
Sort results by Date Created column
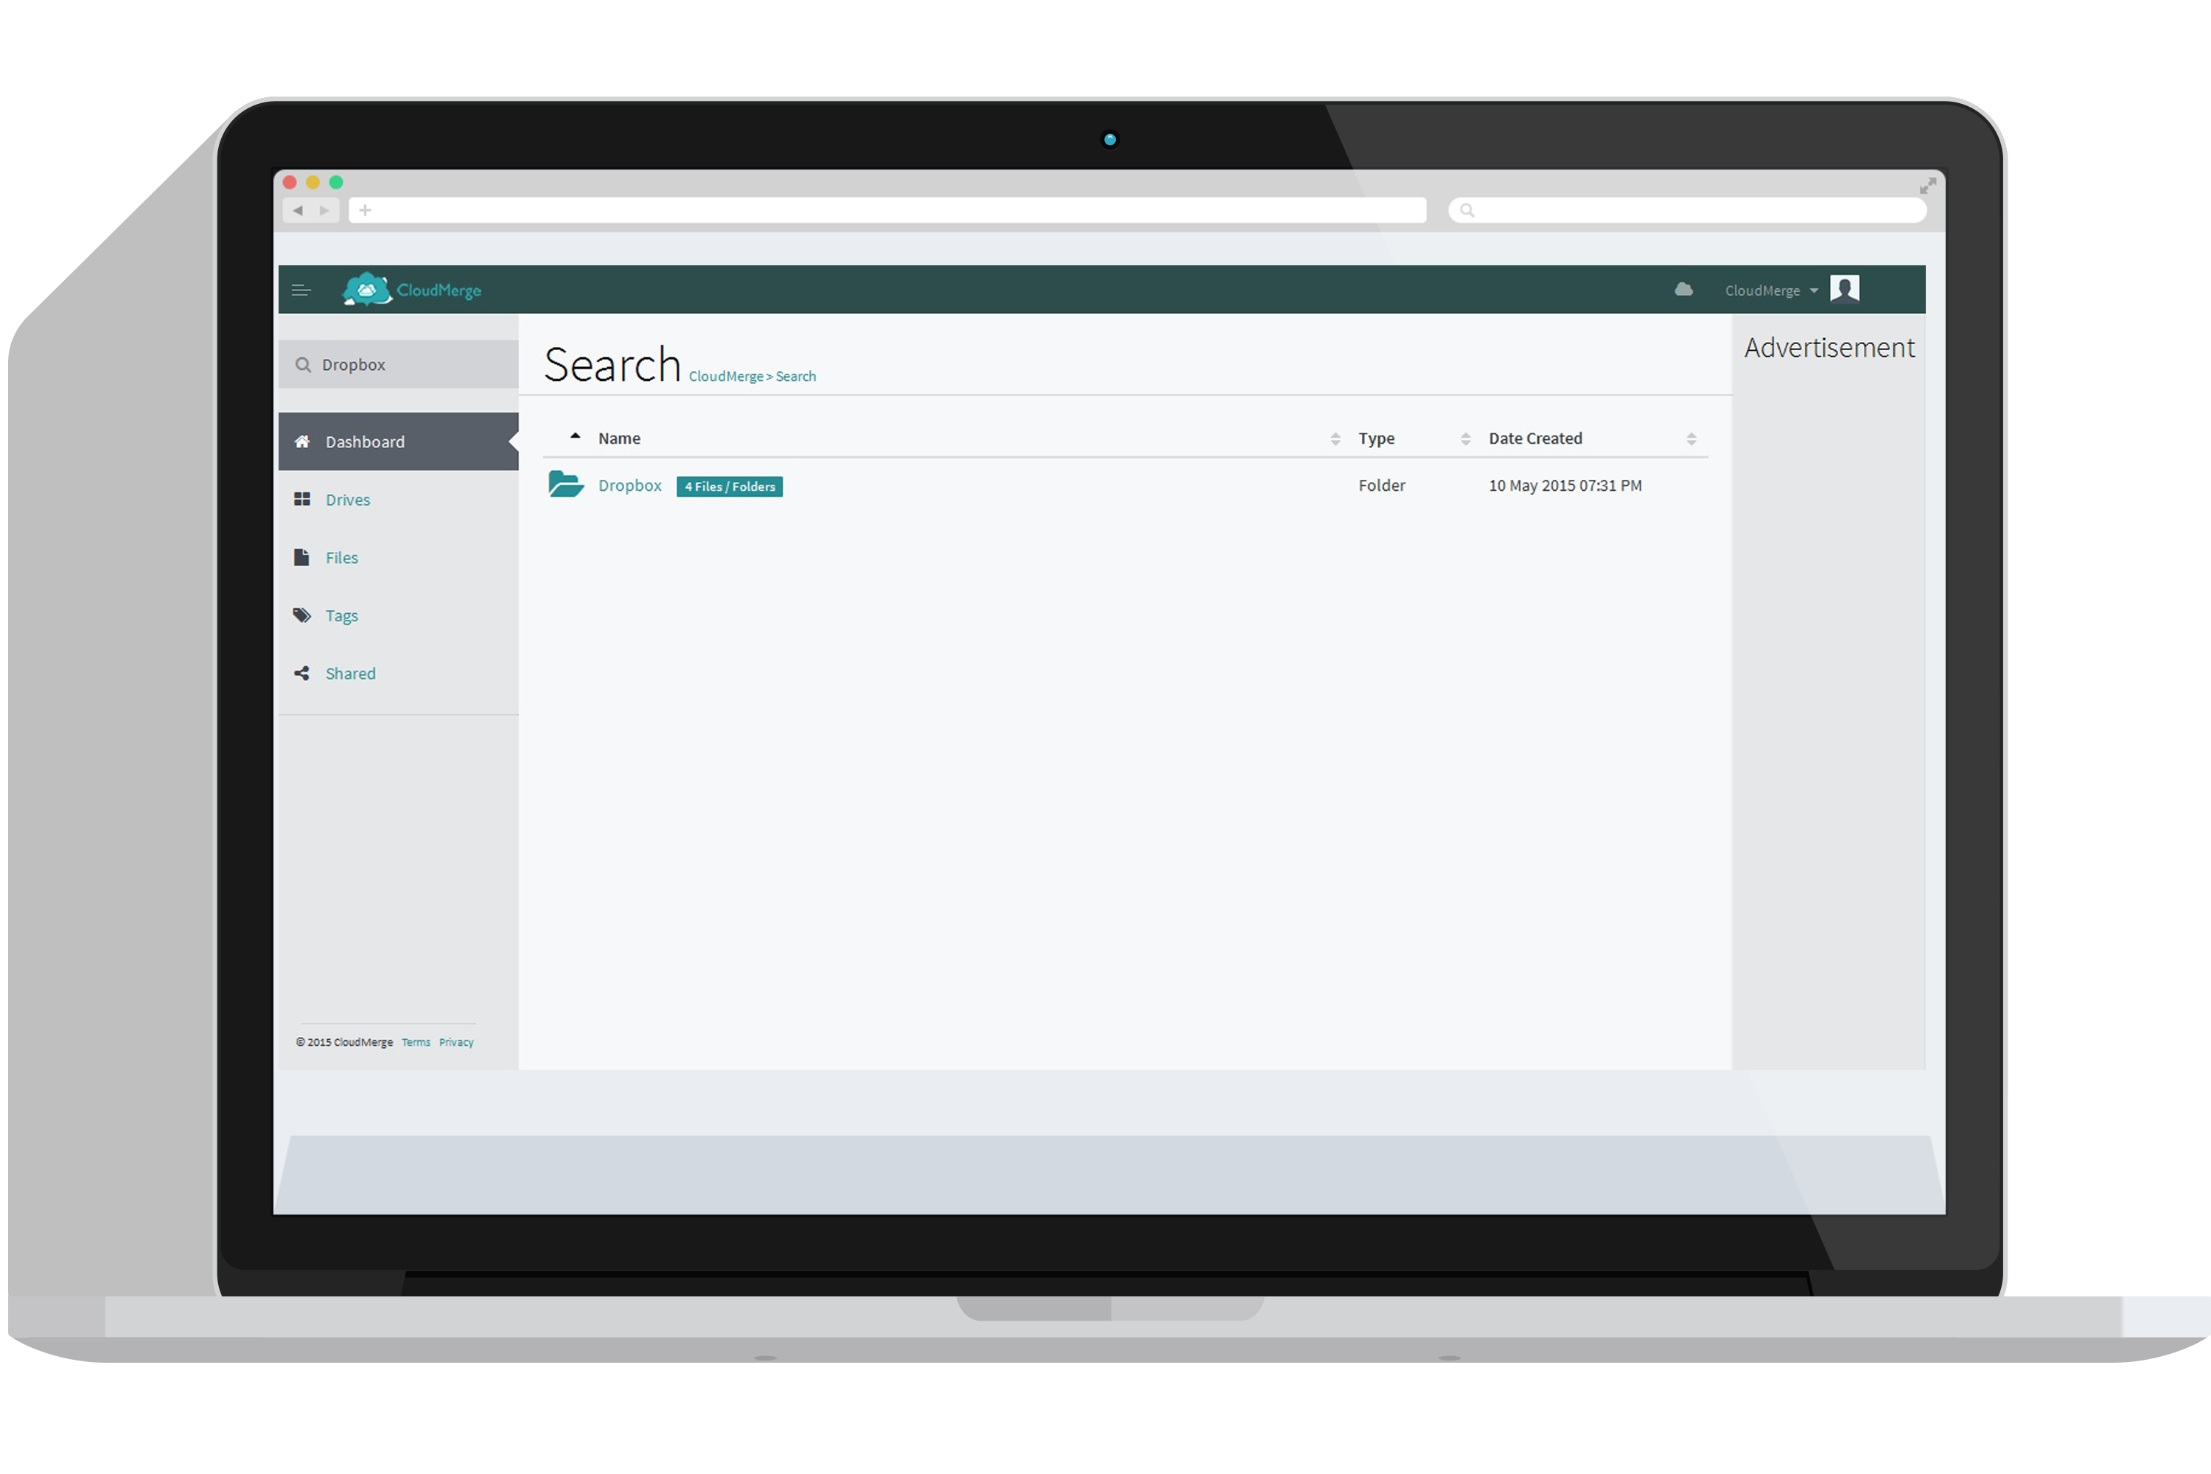[1535, 438]
